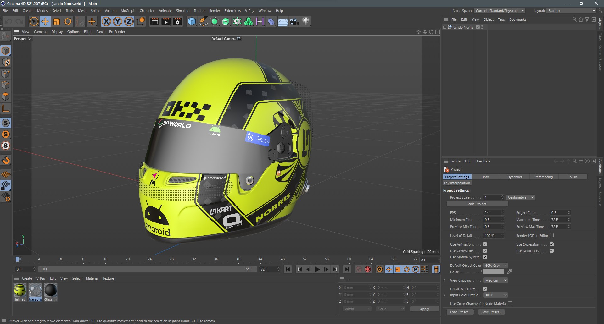
Task: Toggle Y axis lock
Action: point(118,21)
